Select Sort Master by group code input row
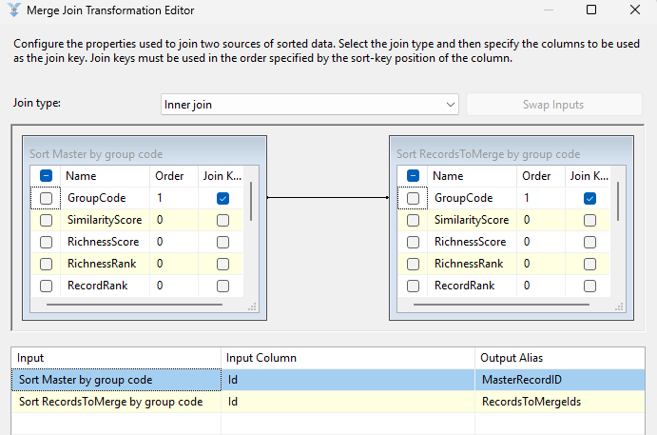The height and width of the screenshot is (435, 657). [x=116, y=380]
